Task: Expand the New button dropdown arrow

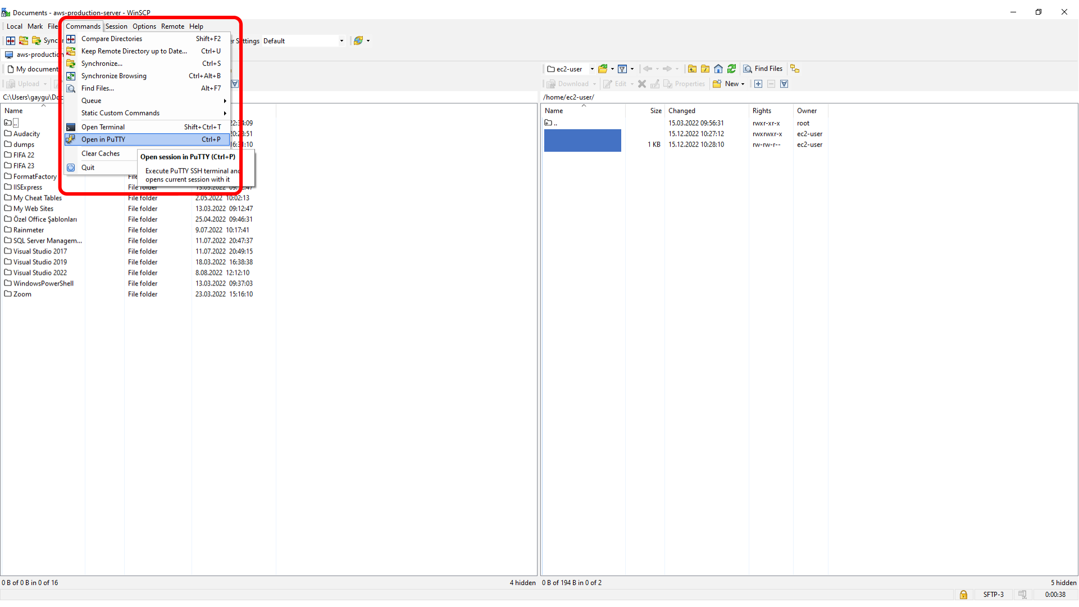Action: point(743,84)
